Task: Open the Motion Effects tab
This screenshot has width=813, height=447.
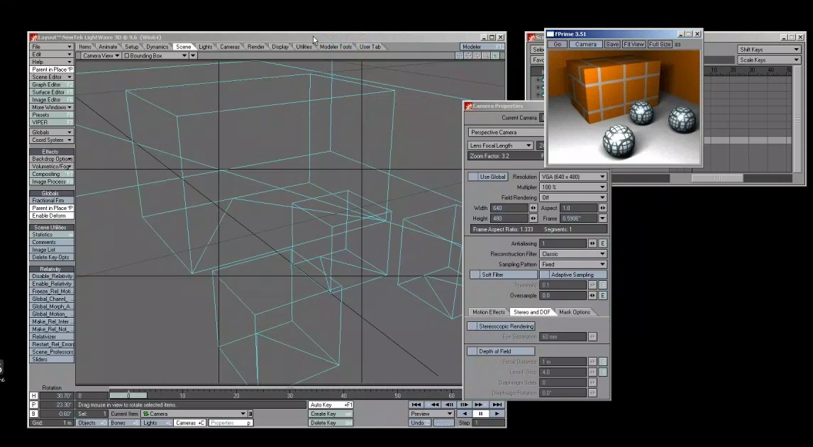Action: point(488,312)
